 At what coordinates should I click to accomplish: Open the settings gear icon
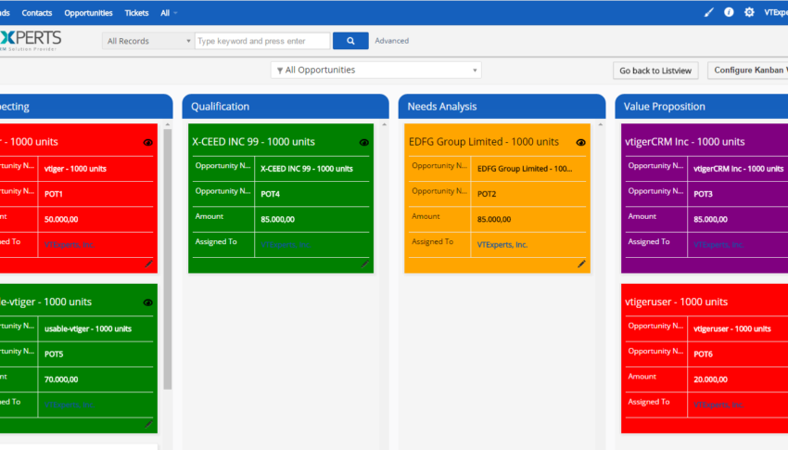point(749,13)
